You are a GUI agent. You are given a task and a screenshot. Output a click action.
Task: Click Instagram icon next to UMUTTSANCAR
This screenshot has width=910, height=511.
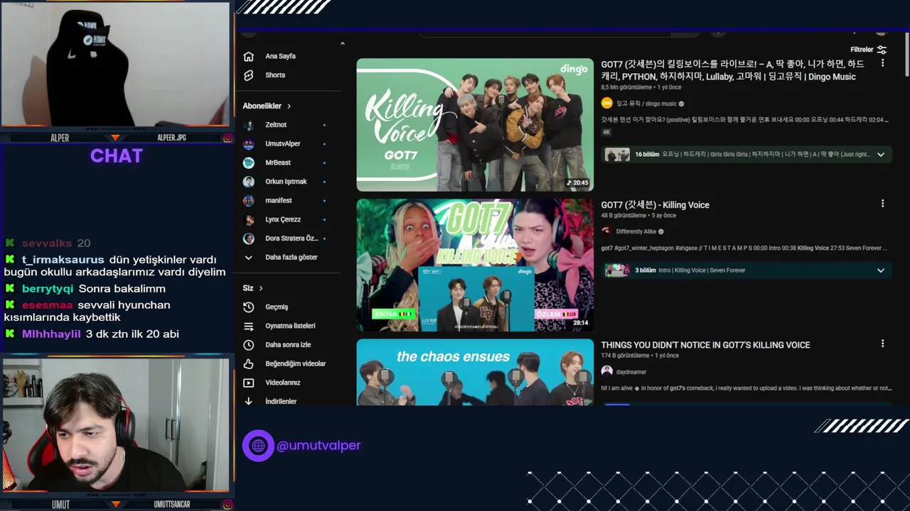tap(227, 505)
